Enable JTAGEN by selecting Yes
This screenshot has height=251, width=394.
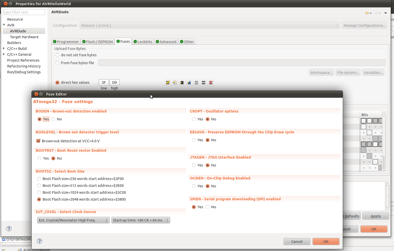(194, 165)
